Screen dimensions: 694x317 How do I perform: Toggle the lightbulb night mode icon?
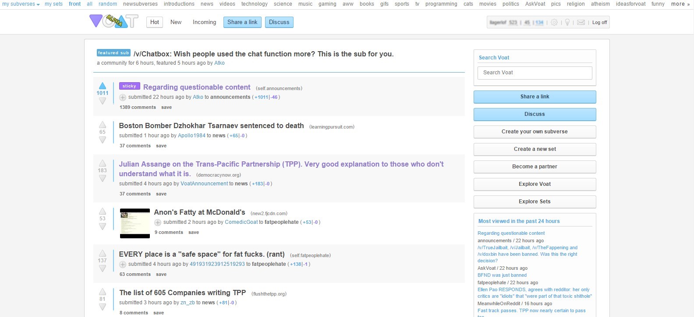(567, 22)
